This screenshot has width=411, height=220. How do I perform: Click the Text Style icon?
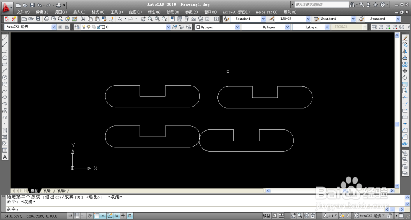point(226,19)
